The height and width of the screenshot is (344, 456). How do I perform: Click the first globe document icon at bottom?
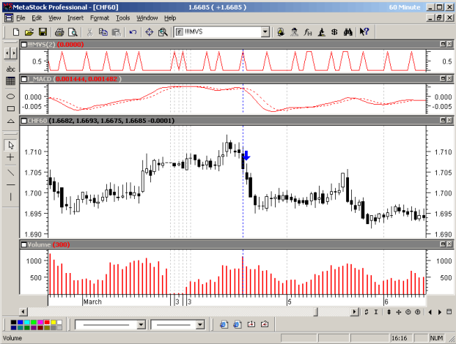coord(224,324)
